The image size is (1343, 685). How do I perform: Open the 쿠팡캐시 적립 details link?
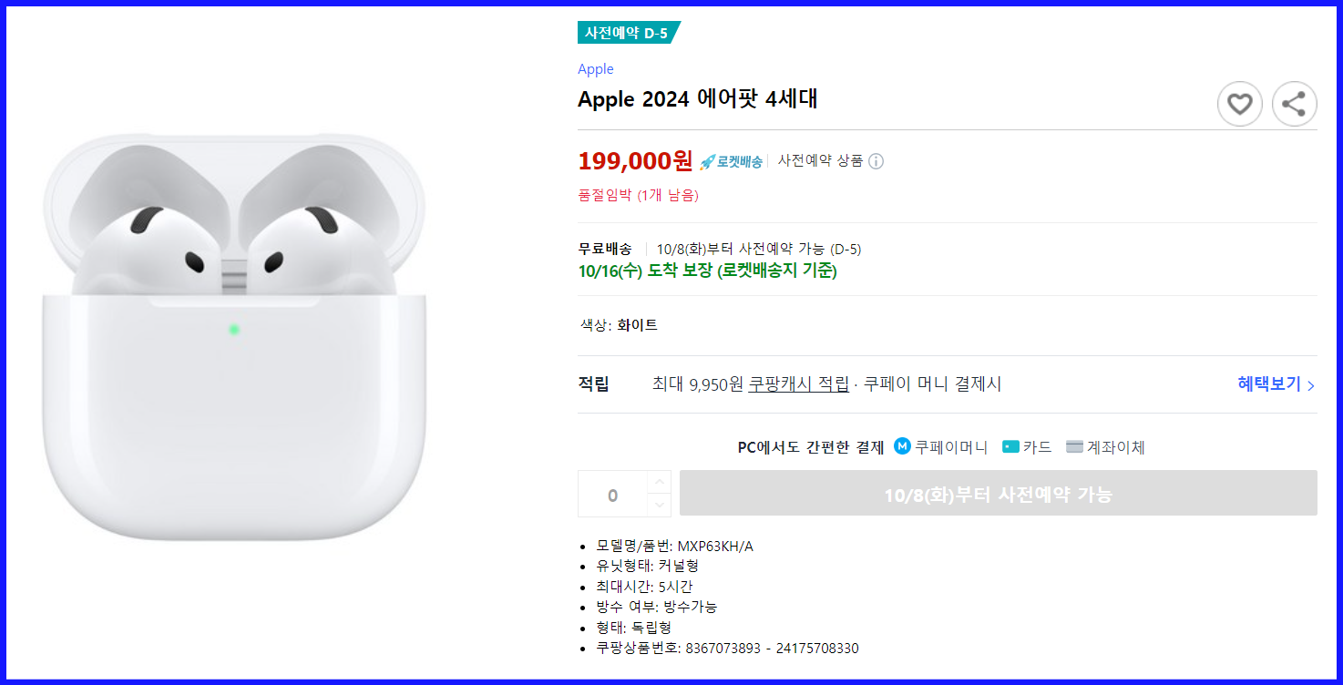796,383
